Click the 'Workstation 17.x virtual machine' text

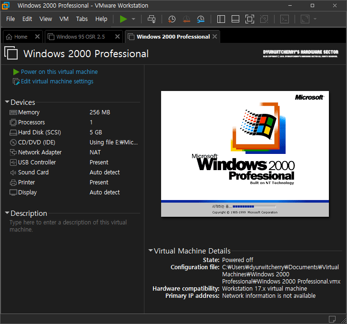pos(265,289)
